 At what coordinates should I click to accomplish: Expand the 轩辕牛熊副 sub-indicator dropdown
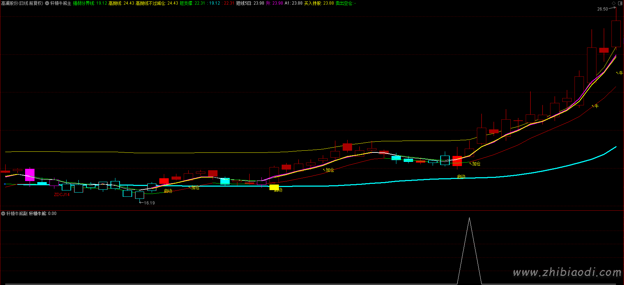point(3,213)
